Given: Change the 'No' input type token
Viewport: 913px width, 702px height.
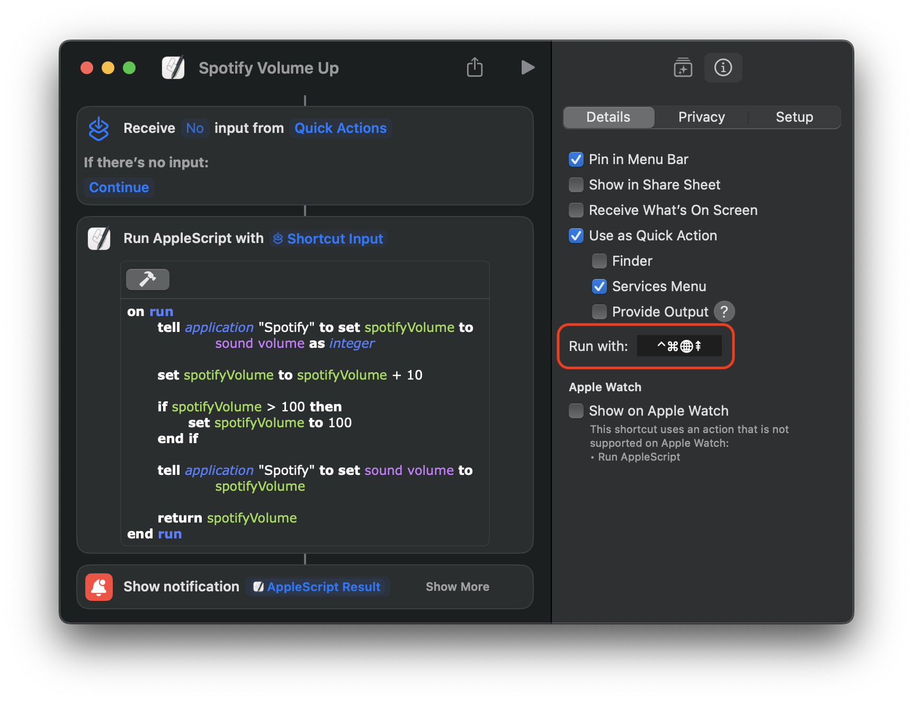Looking at the screenshot, I should tap(195, 128).
